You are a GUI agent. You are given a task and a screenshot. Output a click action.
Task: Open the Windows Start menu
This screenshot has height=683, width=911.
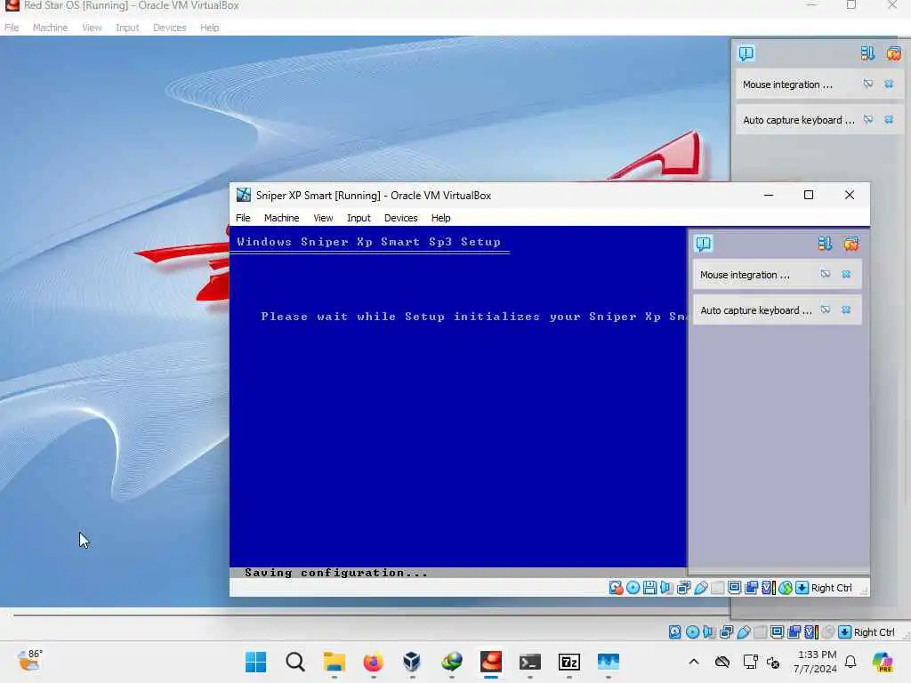coord(255,662)
